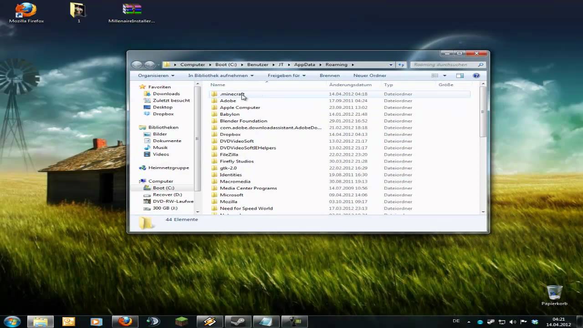
Task: Open Dropbox in the Favoriten sidebar
Action: pyautogui.click(x=163, y=114)
